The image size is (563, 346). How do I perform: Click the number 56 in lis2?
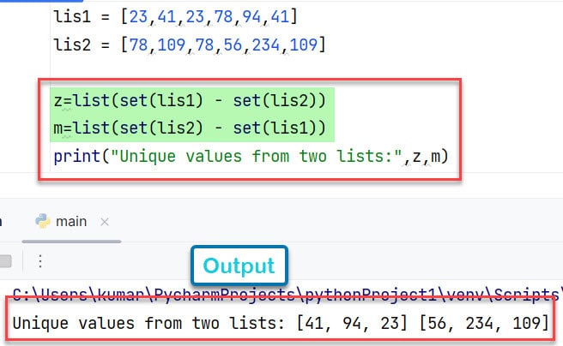pyautogui.click(x=233, y=45)
